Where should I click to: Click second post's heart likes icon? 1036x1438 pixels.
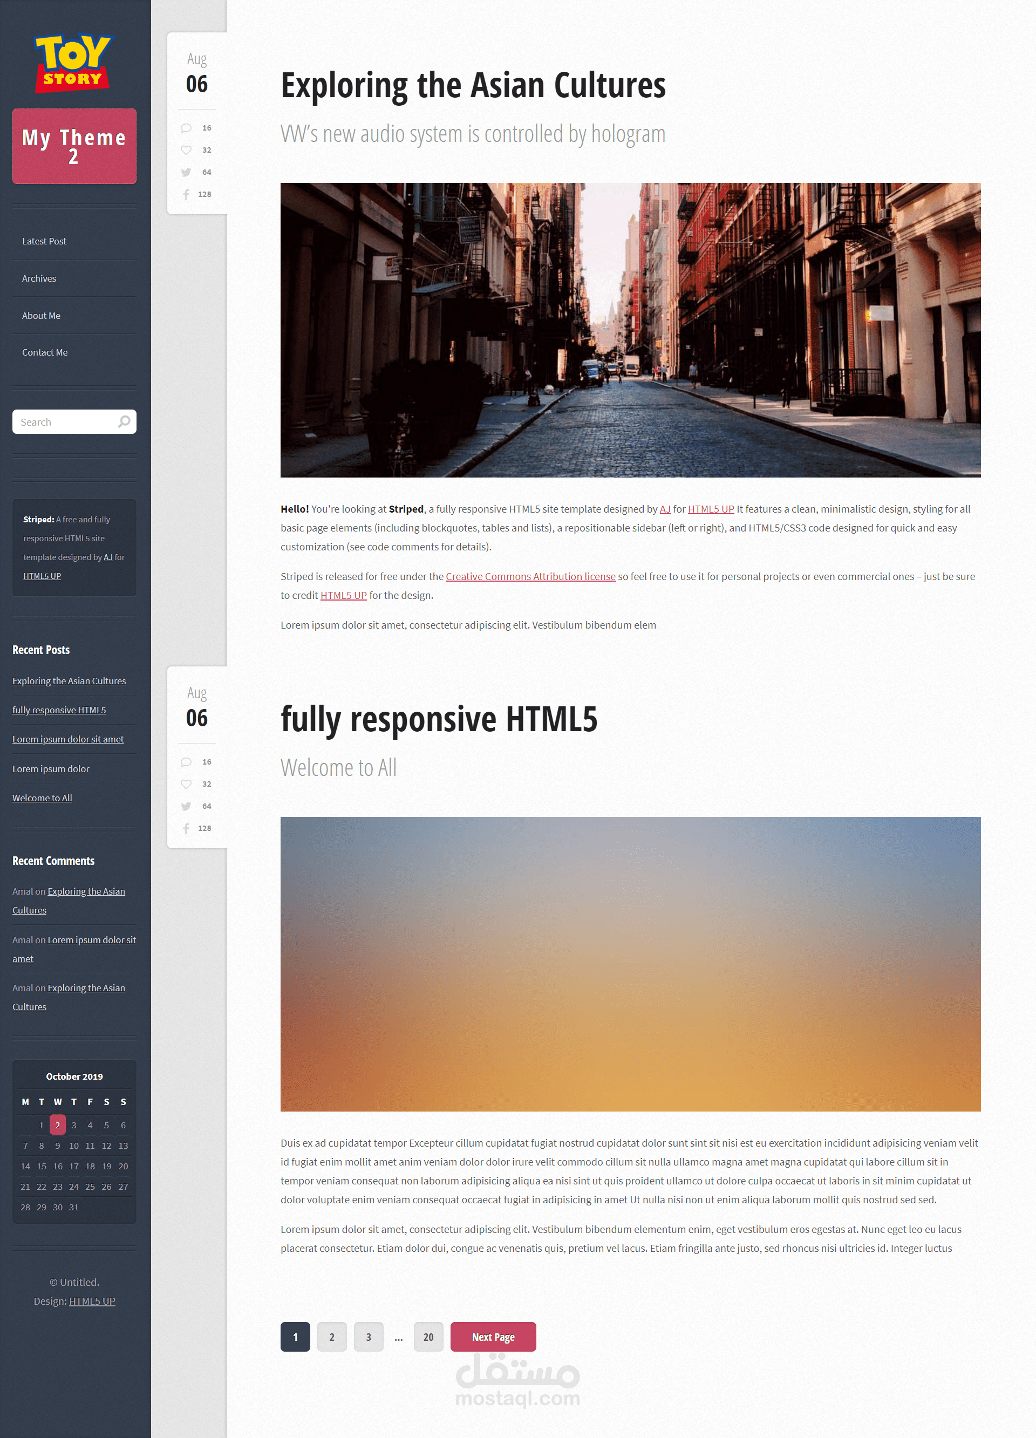tap(186, 785)
